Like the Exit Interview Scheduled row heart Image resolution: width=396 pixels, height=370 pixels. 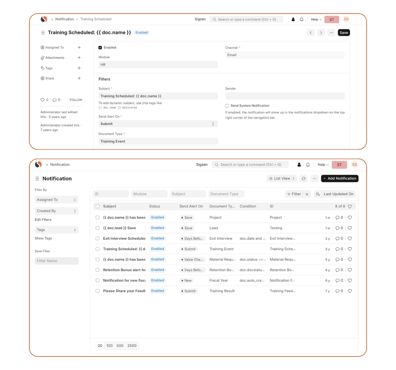point(350,238)
